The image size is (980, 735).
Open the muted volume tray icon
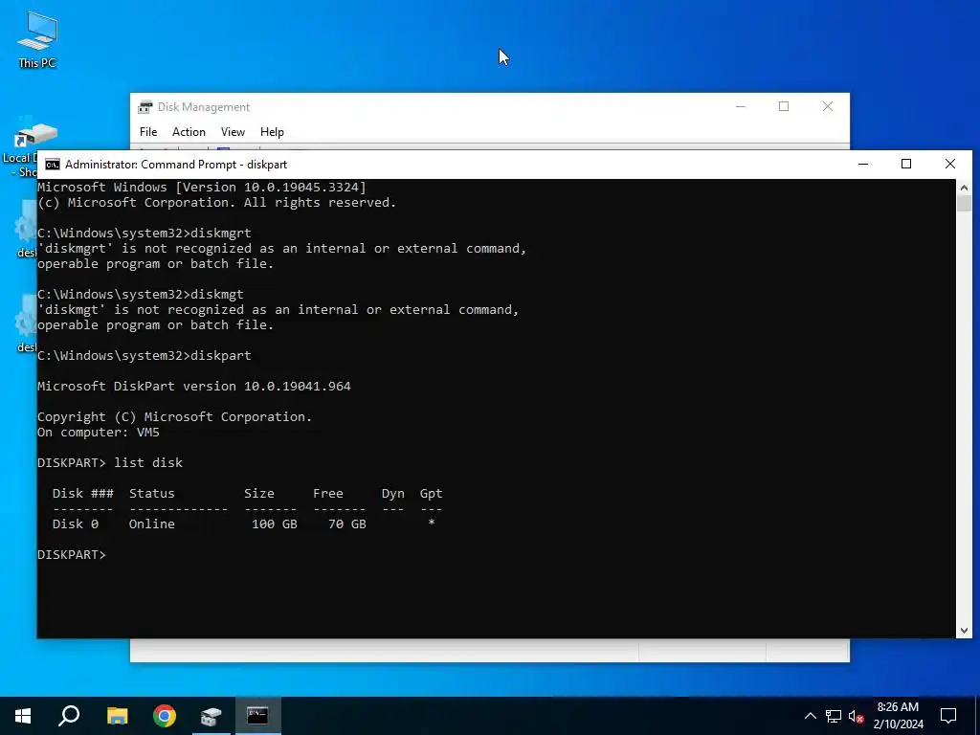coord(856,716)
